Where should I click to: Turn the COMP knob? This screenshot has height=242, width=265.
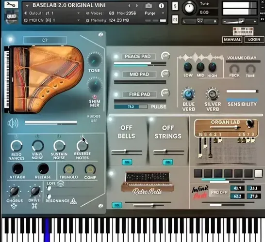point(90,169)
